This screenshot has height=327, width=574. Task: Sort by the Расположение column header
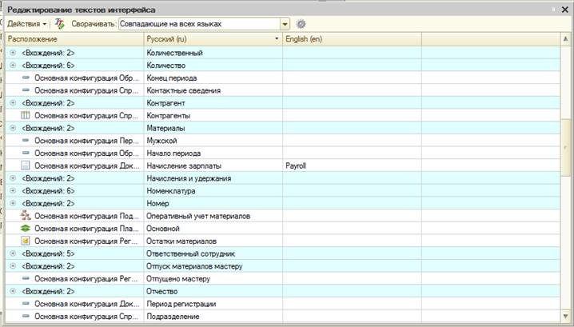74,39
